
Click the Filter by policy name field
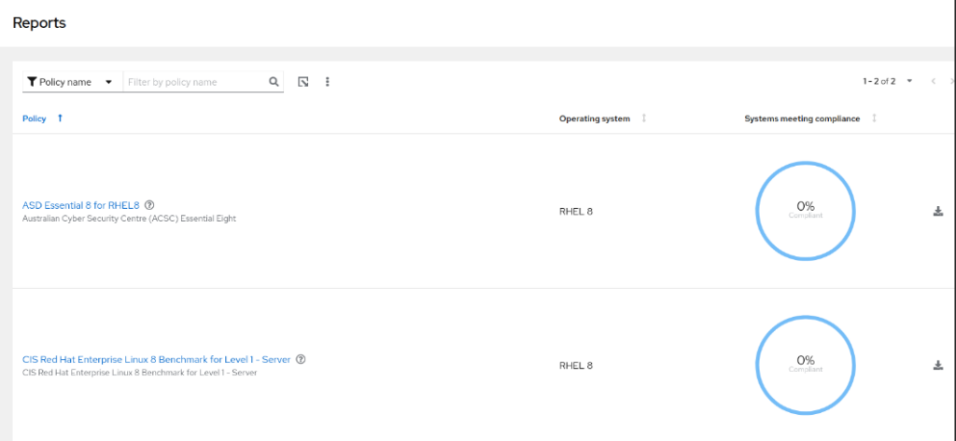(194, 82)
